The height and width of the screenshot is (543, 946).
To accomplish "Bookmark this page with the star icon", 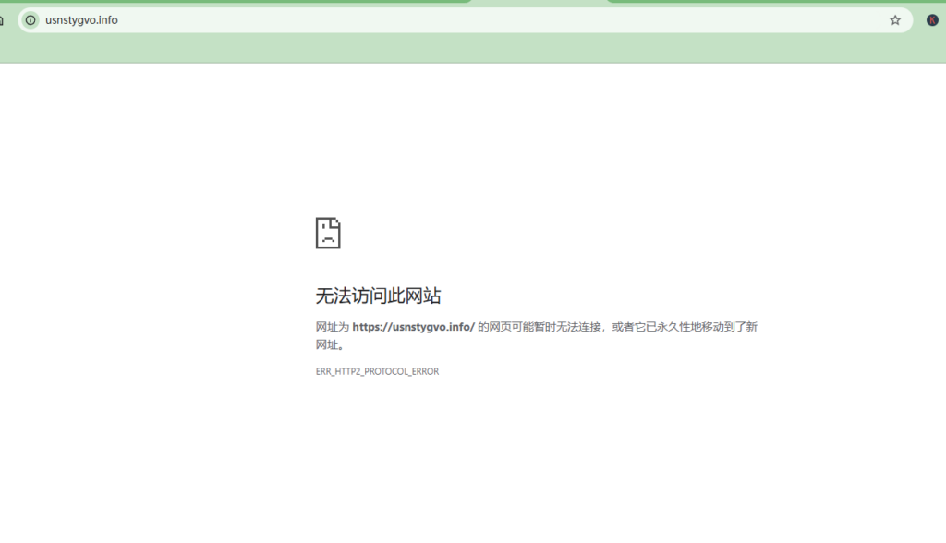I will click(x=894, y=20).
